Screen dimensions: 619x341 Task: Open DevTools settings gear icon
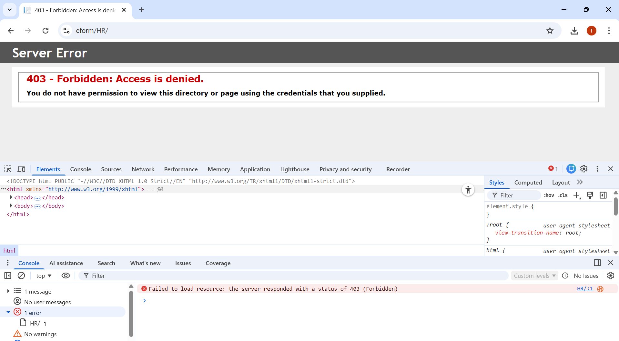pyautogui.click(x=583, y=169)
